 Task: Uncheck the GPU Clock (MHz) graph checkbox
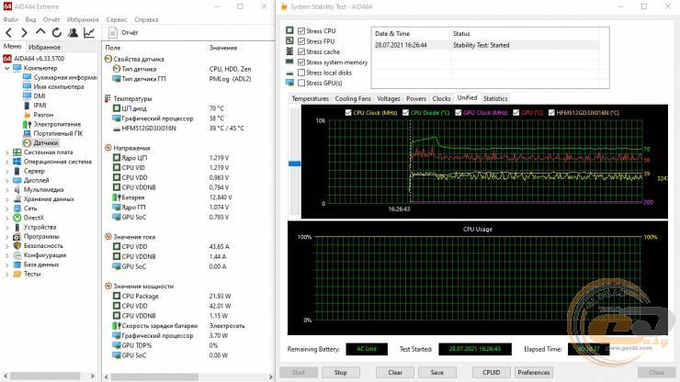[458, 113]
